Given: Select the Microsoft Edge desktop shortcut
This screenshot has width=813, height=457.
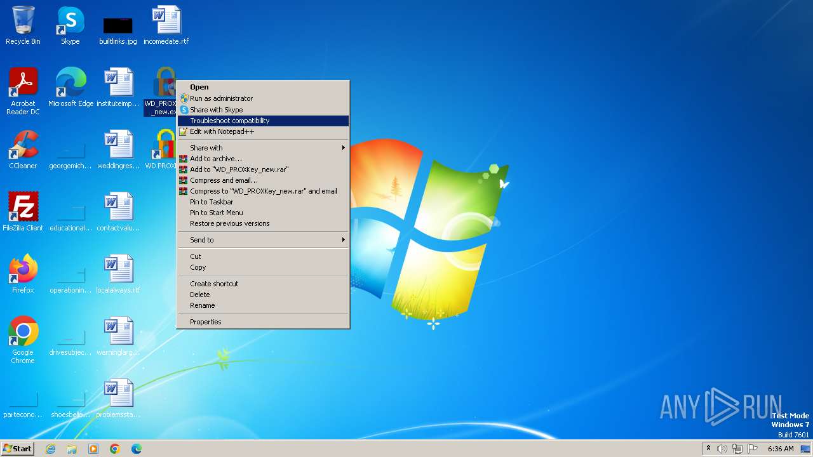Looking at the screenshot, I should pyautogui.click(x=71, y=88).
